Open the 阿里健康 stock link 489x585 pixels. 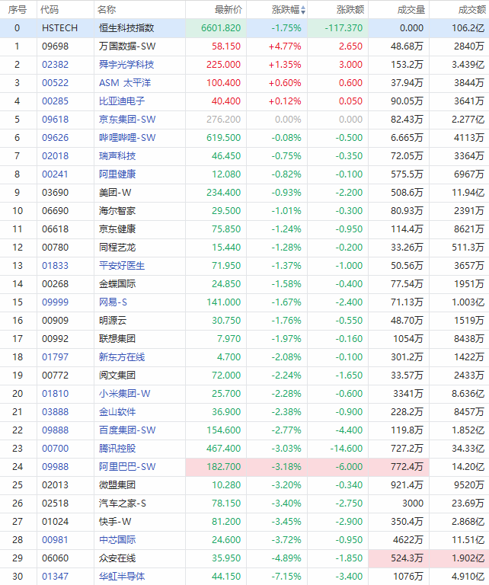117,174
